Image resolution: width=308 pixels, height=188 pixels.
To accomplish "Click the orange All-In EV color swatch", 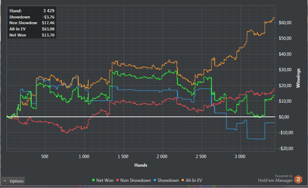I will 183,181.
